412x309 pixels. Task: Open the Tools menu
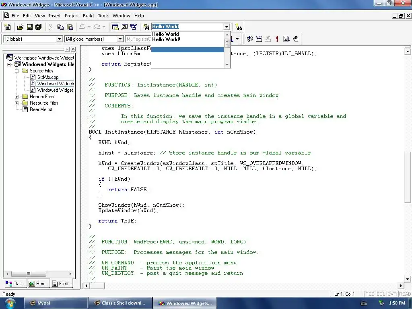click(x=103, y=16)
